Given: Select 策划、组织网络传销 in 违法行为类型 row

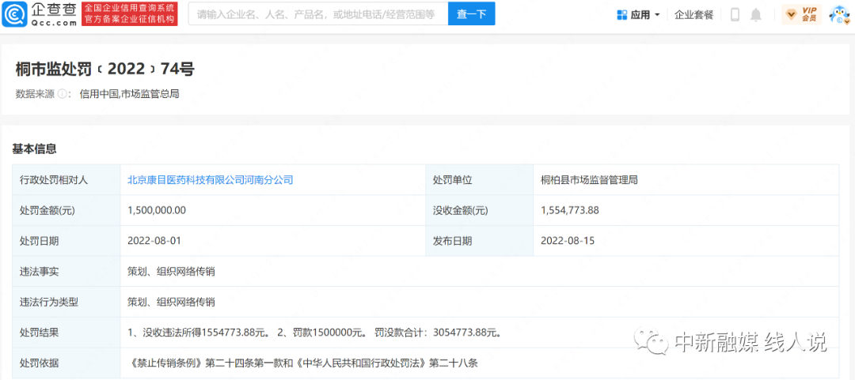Looking at the screenshot, I should click(x=171, y=302).
